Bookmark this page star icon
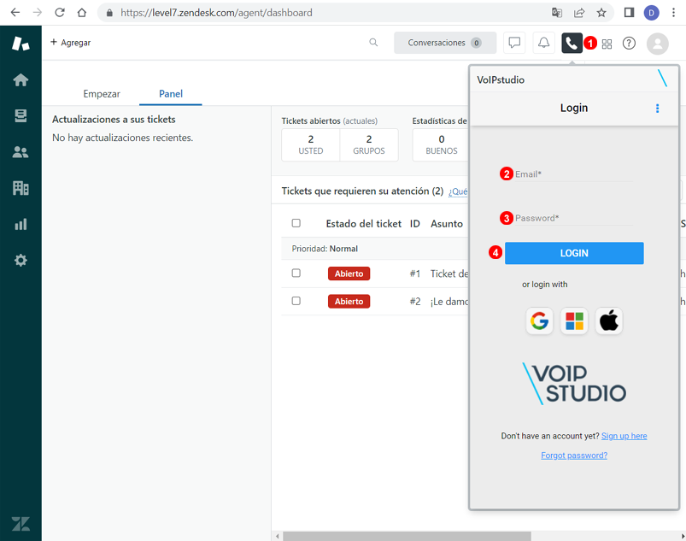Image resolution: width=686 pixels, height=541 pixels. (601, 13)
